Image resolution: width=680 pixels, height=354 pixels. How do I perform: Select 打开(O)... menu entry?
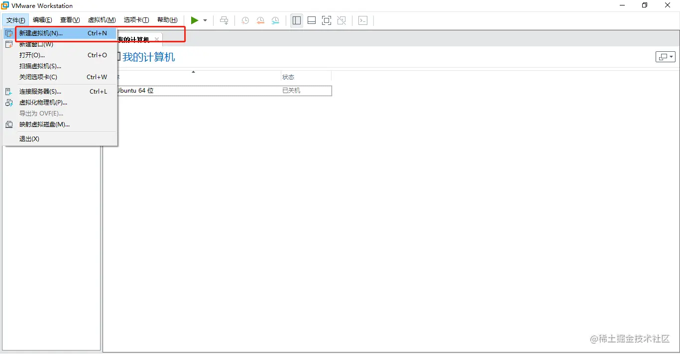pos(60,55)
